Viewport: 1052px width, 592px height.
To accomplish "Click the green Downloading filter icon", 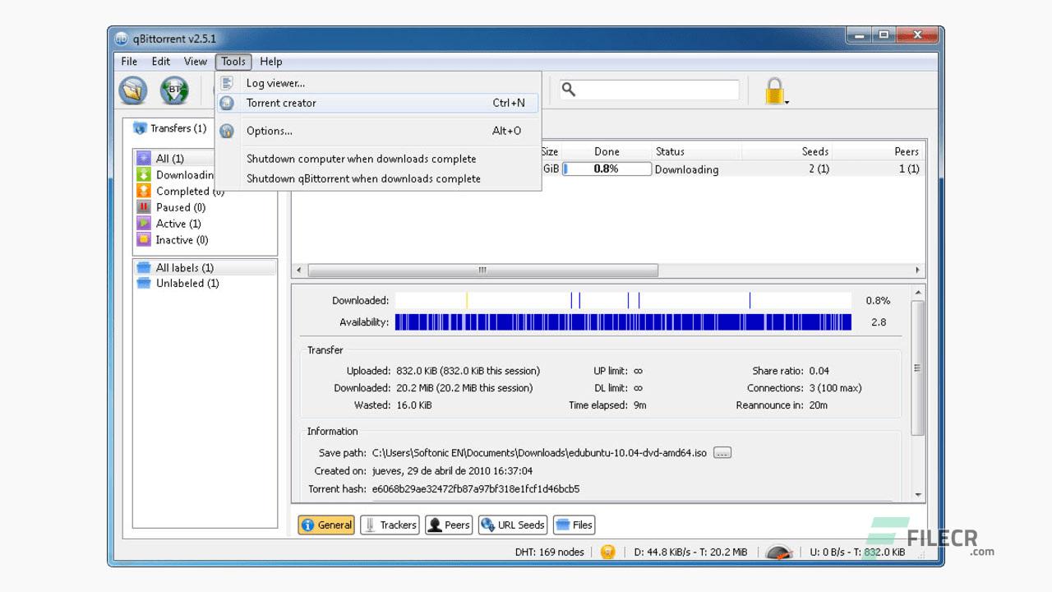I will 144,175.
